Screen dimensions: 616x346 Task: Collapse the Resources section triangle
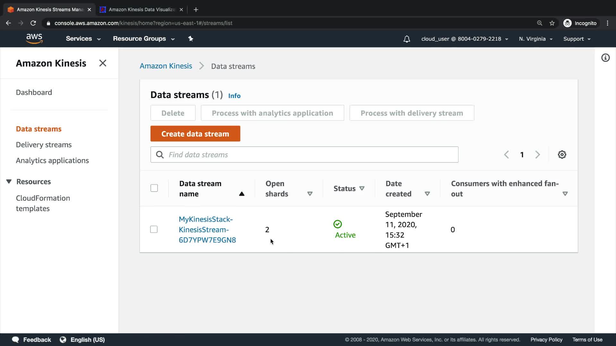[x=9, y=182]
